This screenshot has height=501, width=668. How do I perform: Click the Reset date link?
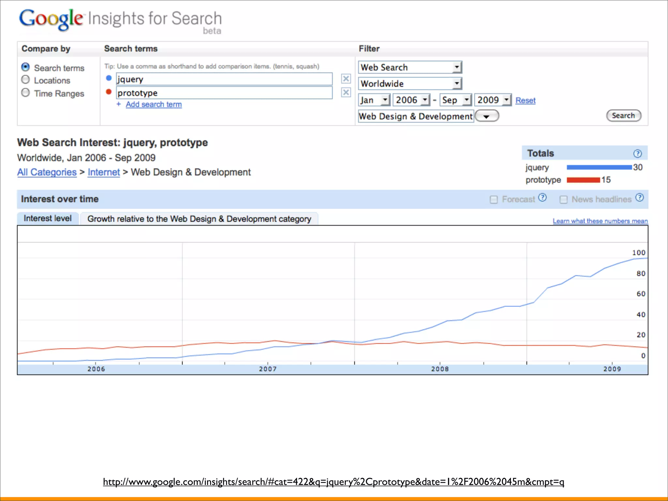pos(525,100)
